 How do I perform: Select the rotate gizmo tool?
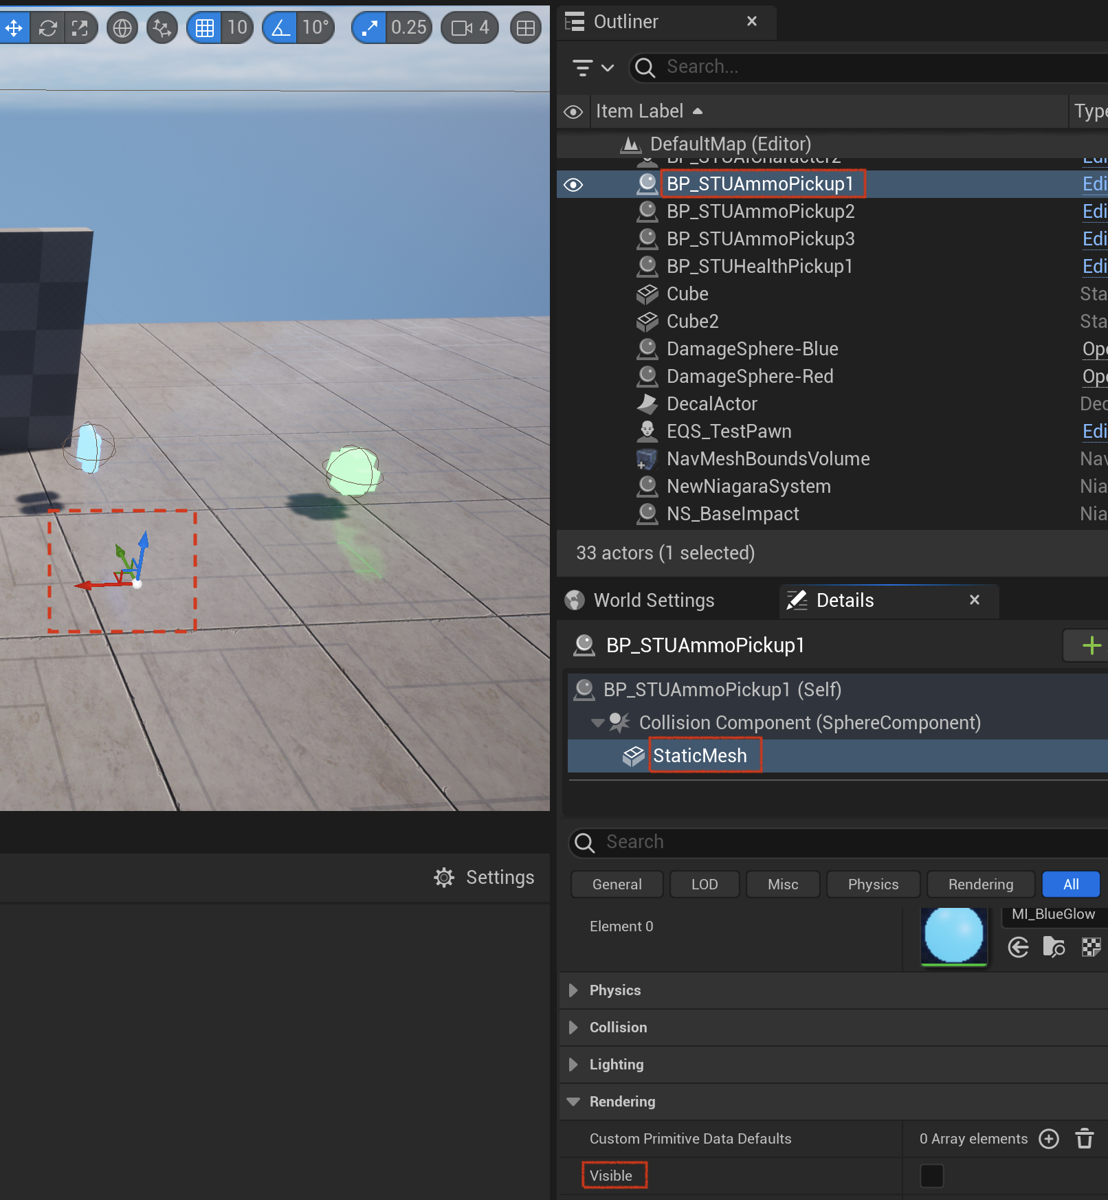click(47, 28)
